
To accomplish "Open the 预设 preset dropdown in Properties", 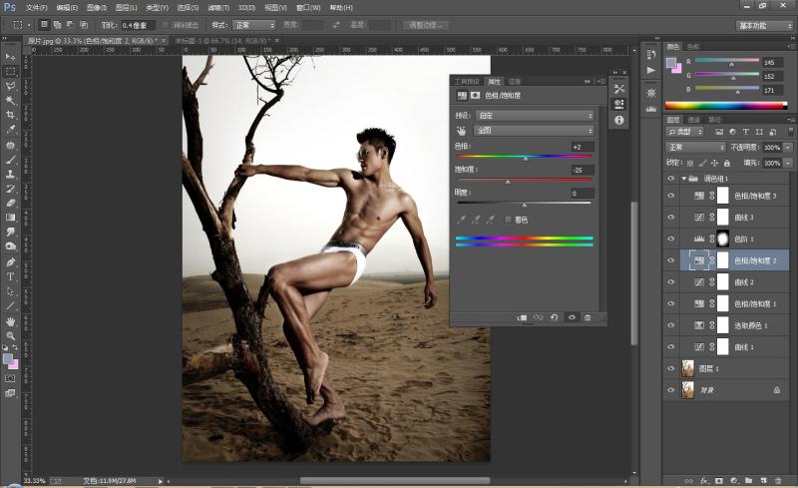I will 536,116.
